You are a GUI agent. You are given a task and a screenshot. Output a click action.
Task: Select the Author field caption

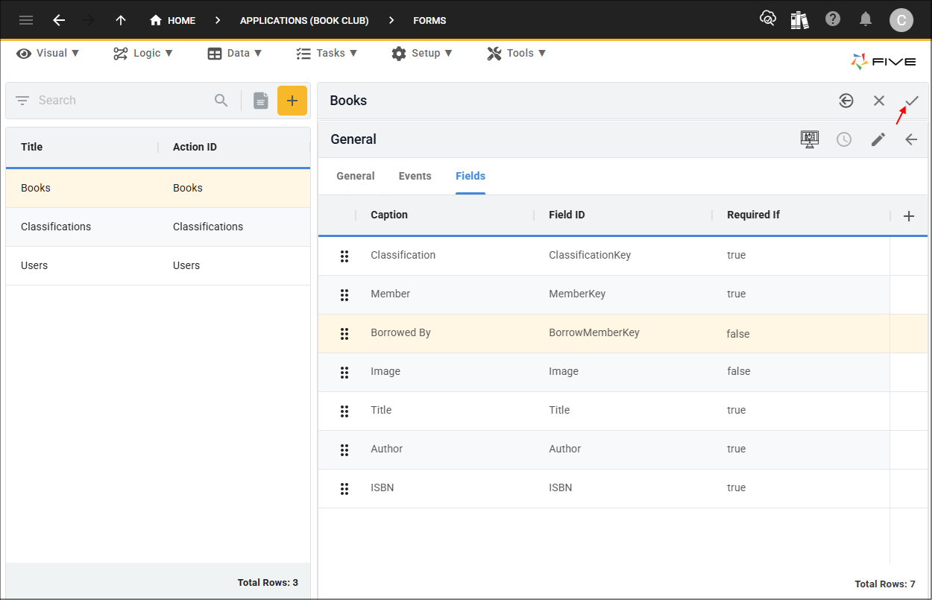coord(387,449)
